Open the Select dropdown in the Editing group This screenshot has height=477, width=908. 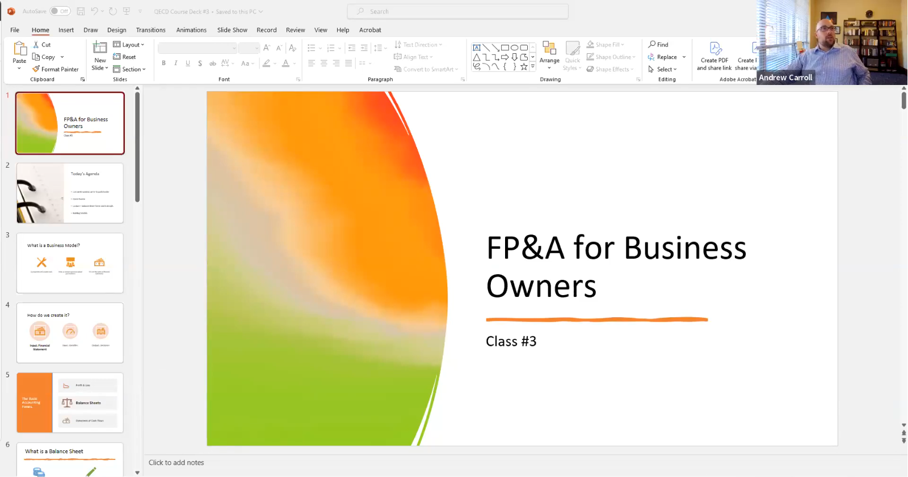click(x=663, y=69)
